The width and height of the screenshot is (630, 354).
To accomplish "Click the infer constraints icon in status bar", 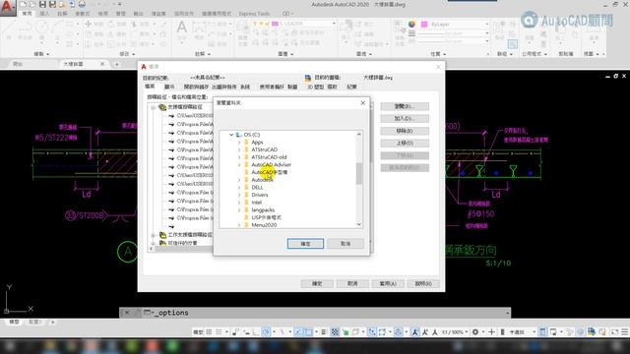I will tap(235, 332).
